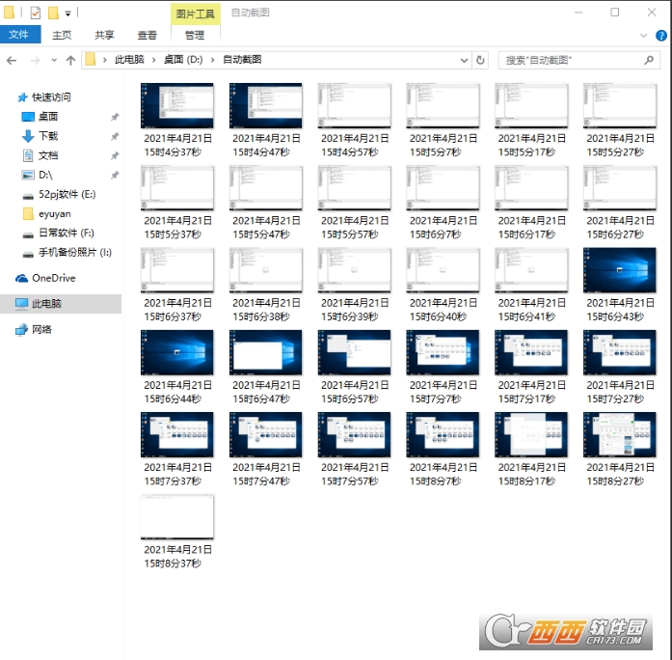Select 网络 in the navigation pane
Screen dimensions: 672x660
42,329
